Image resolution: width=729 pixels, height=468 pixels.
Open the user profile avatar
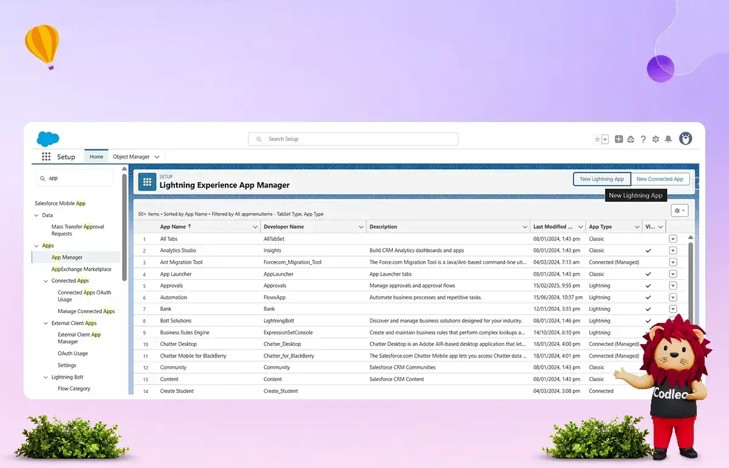(x=685, y=139)
